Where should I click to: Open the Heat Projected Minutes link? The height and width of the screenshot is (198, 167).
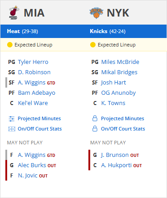click(39, 118)
